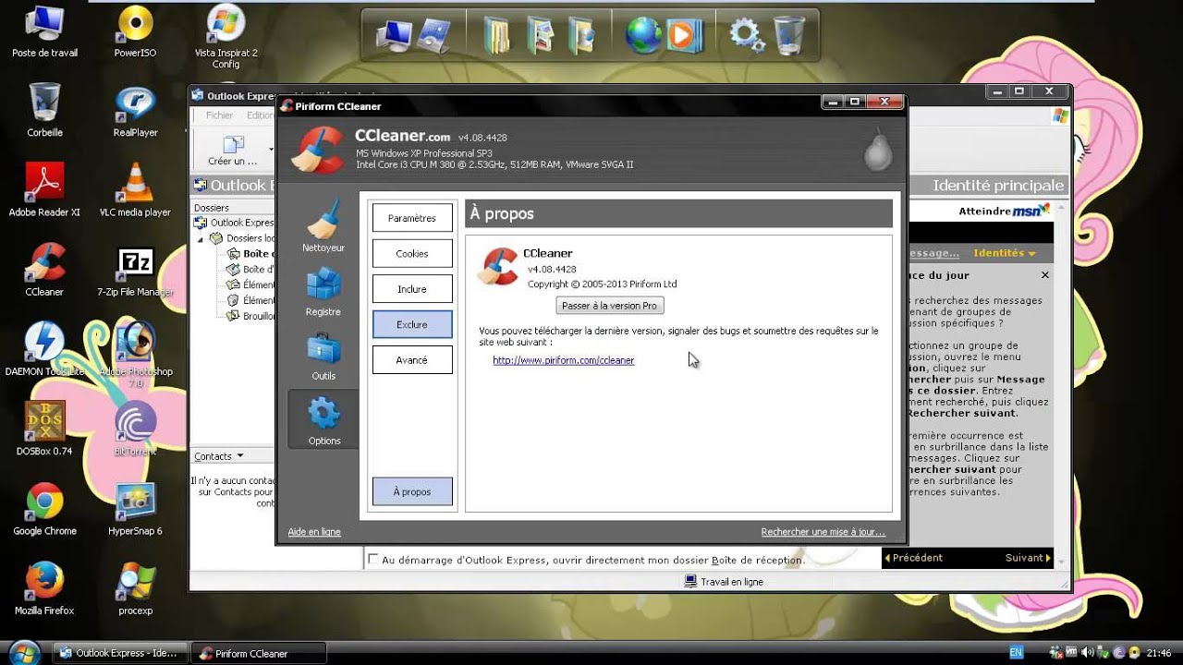Click the Aide en ligne link
The image size is (1183, 665).
point(314,532)
